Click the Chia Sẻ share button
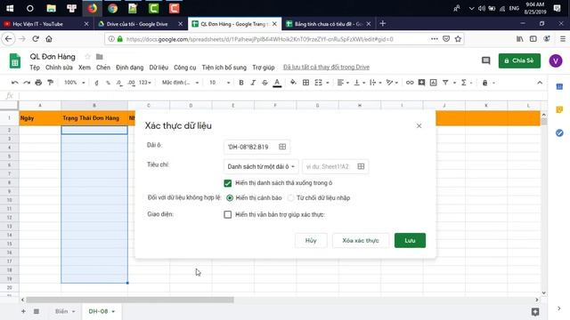The width and height of the screenshot is (570, 320). tap(519, 60)
